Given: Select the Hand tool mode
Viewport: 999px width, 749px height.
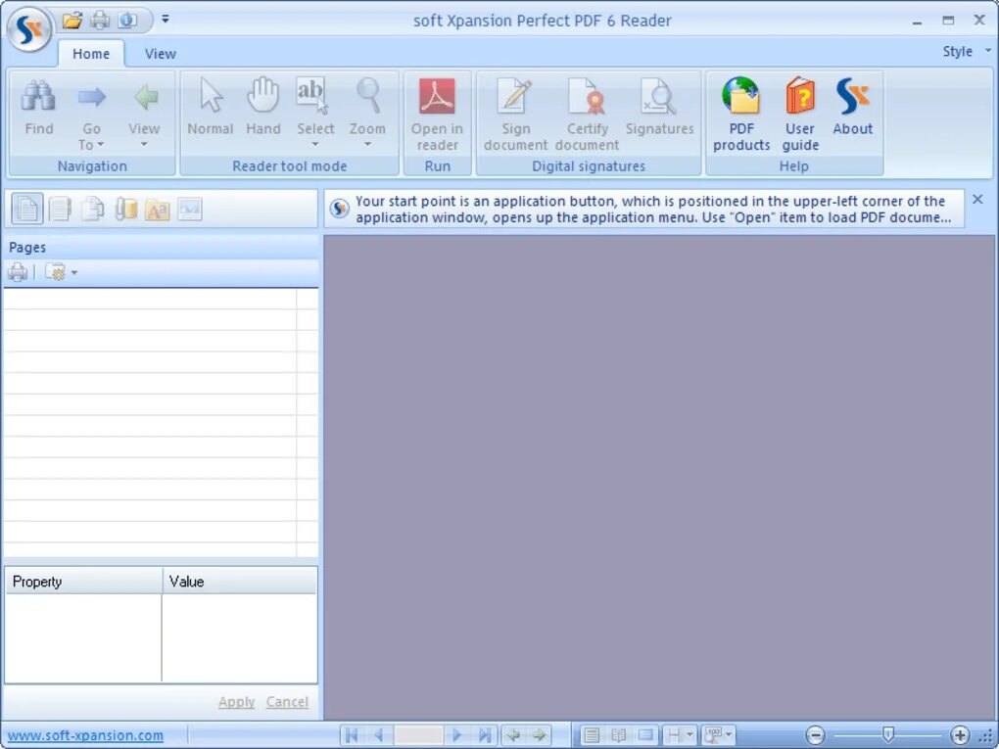Looking at the screenshot, I should (263, 107).
